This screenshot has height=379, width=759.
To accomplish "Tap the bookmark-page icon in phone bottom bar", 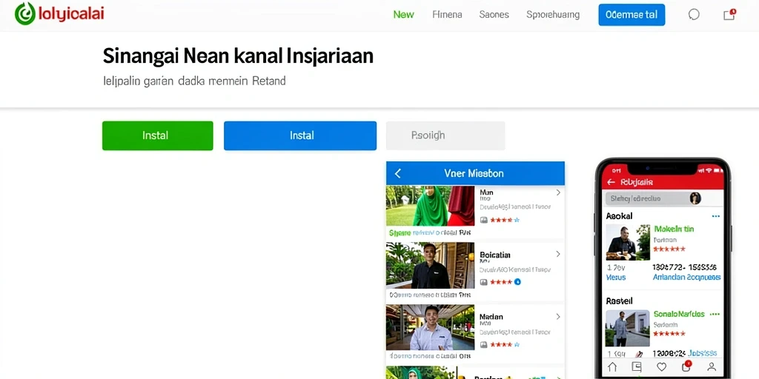I will coord(637,366).
